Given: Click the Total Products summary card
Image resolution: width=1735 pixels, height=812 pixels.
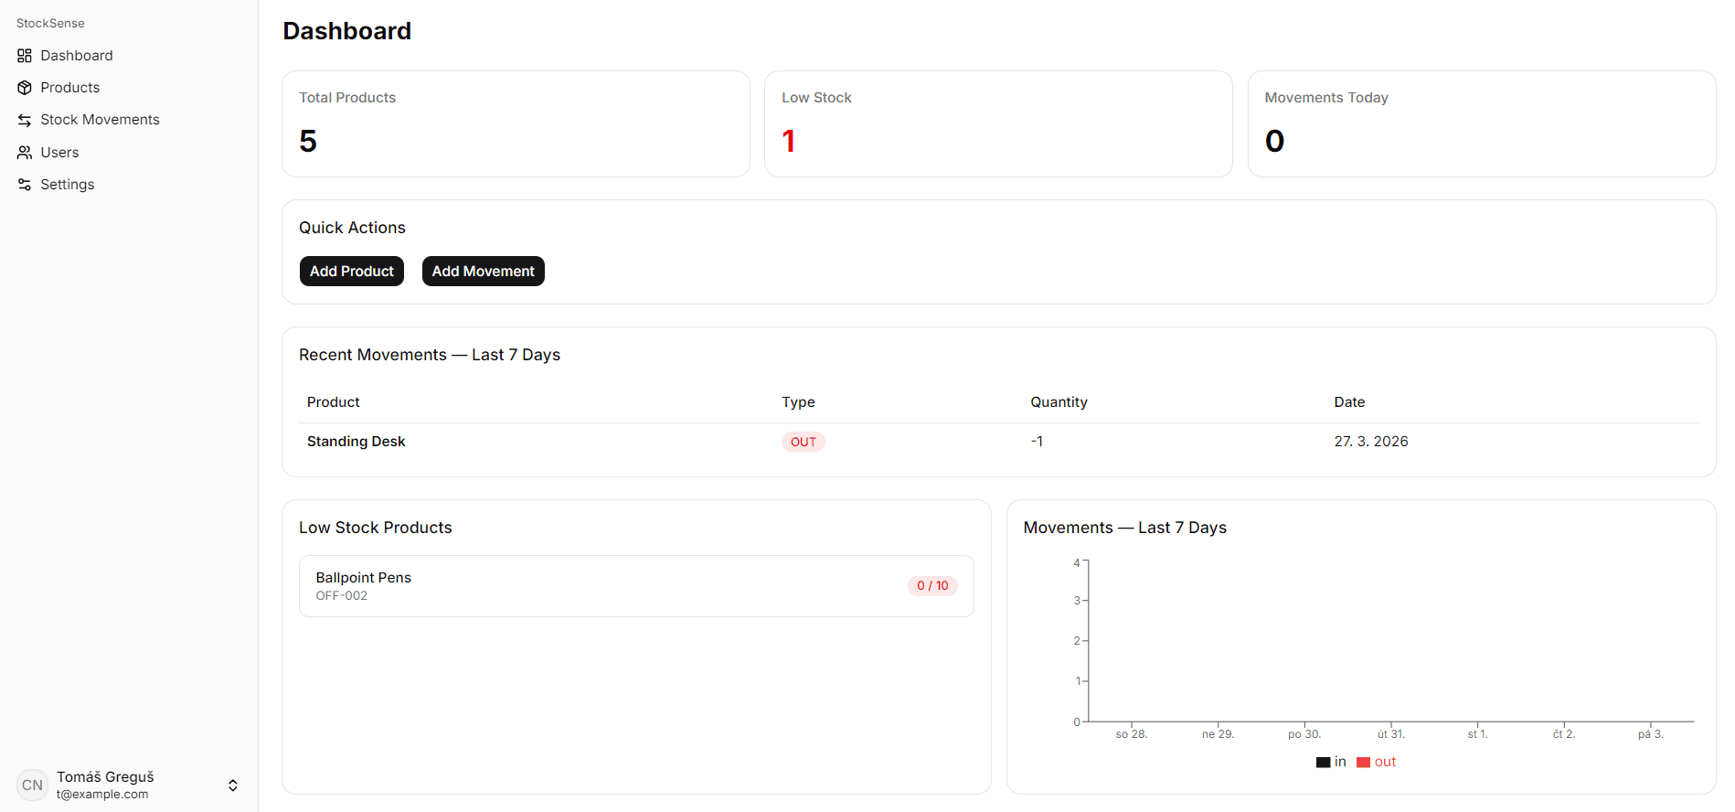Looking at the screenshot, I should [516, 124].
